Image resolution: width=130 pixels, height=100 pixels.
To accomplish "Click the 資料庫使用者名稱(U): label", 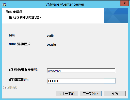I will tap(23, 69).
